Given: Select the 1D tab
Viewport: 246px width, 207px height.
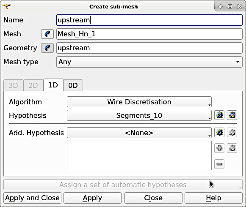Looking at the screenshot, I should (53, 85).
